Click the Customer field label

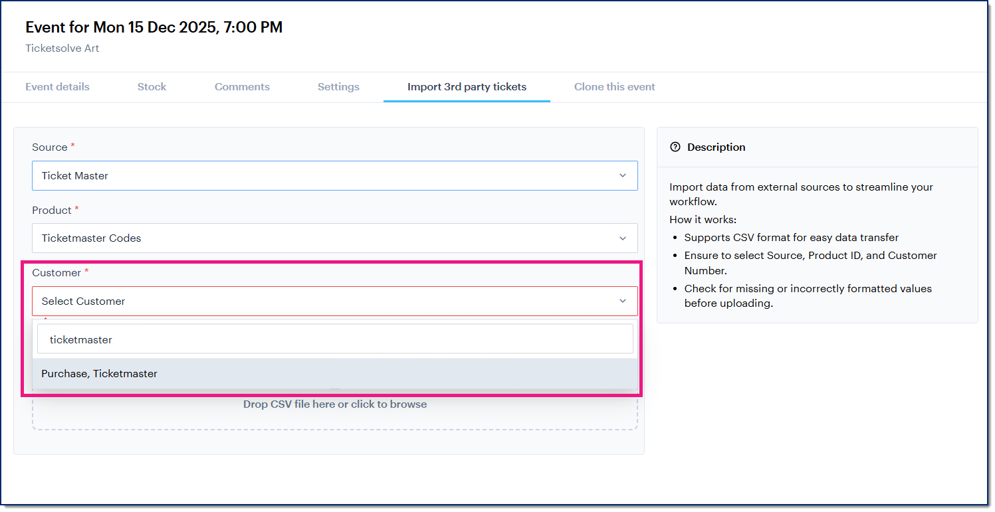(56, 272)
